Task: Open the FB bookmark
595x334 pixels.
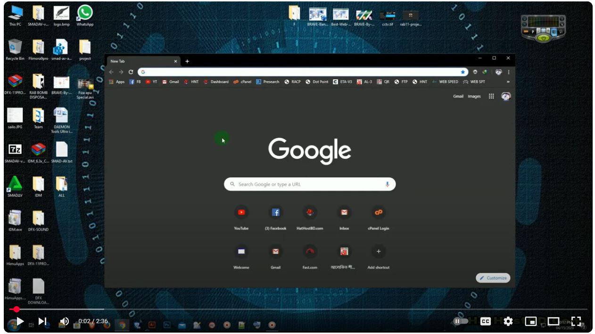Action: click(x=135, y=82)
